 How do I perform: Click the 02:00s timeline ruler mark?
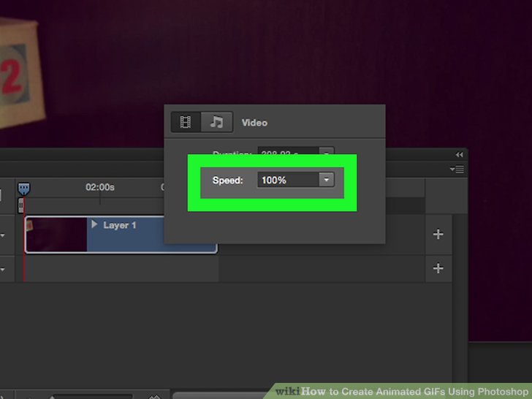click(x=99, y=187)
